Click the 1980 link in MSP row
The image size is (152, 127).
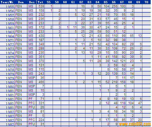click(x=10, y=87)
